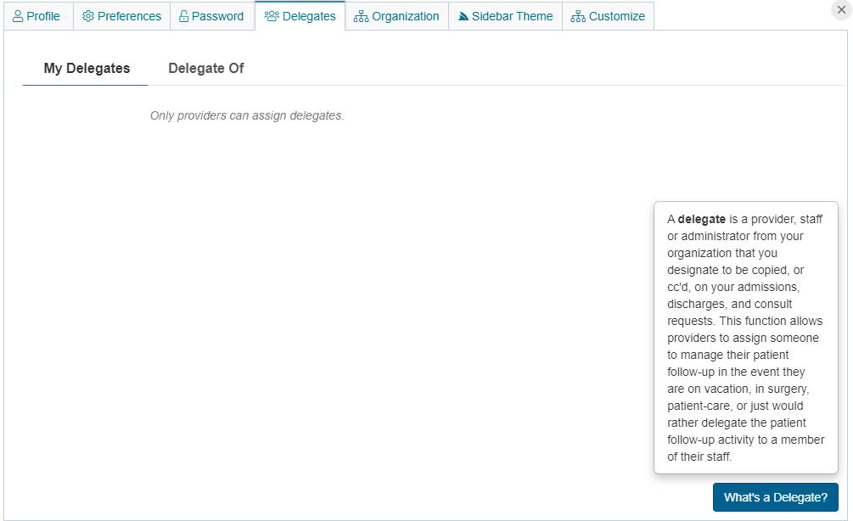Select the Delegates tab label
Screen dimensions: 853x521
[309, 16]
